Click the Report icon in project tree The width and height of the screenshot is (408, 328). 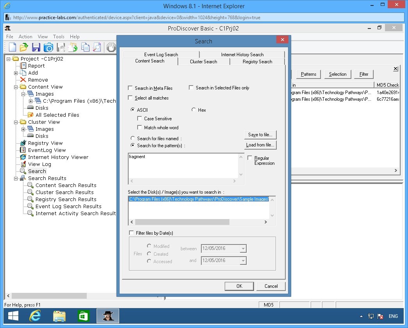click(23, 66)
